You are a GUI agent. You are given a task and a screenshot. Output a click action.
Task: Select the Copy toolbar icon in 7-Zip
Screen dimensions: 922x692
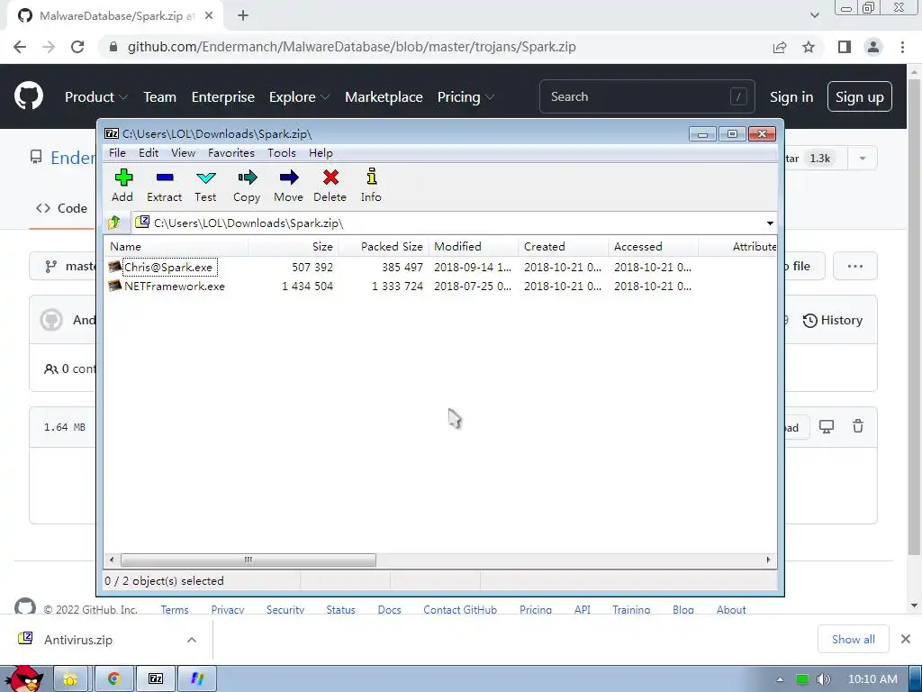point(247,186)
